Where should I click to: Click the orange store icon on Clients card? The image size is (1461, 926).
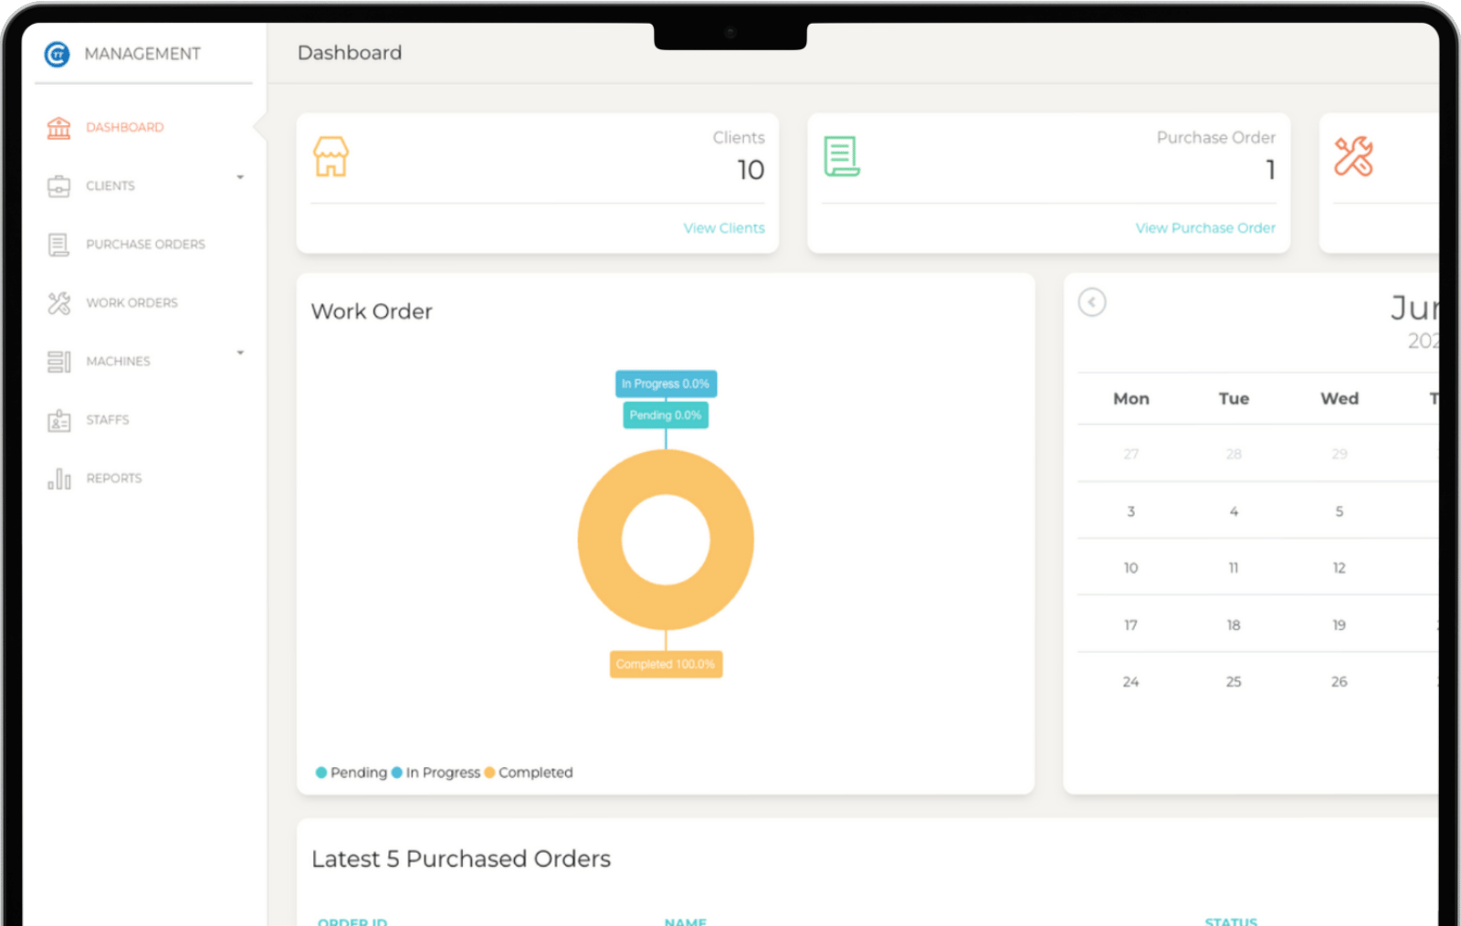[x=331, y=156]
